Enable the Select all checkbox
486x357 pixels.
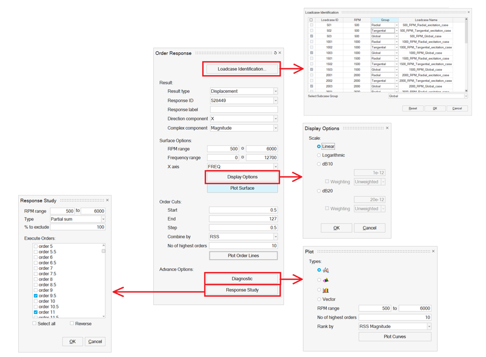[x=34, y=324]
